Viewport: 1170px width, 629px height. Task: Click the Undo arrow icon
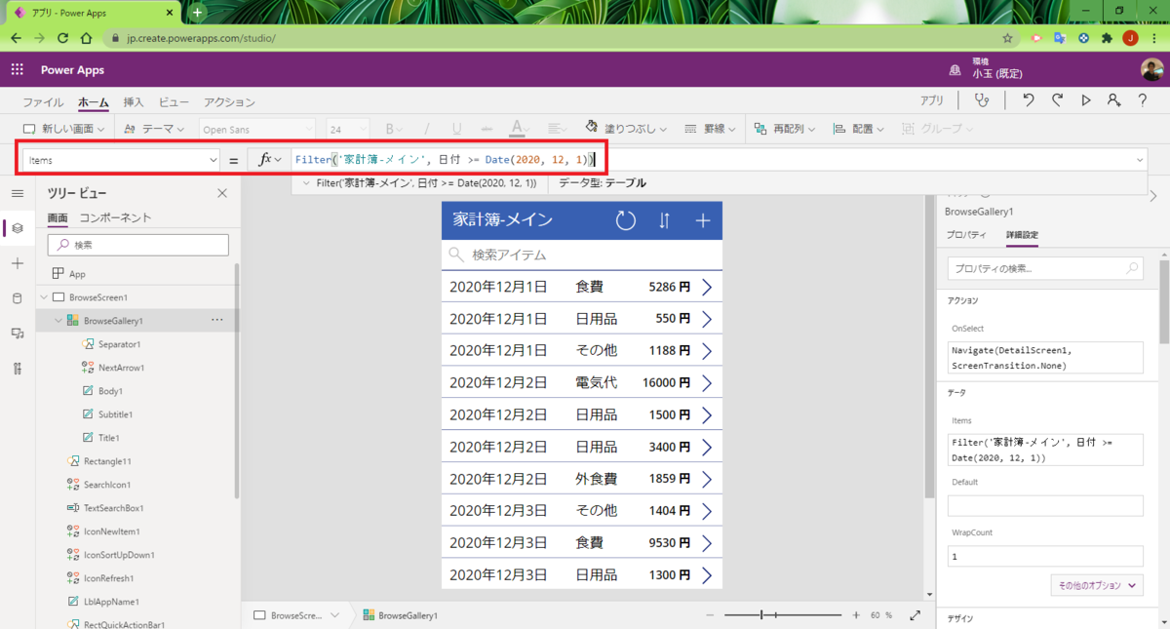[x=1028, y=100]
